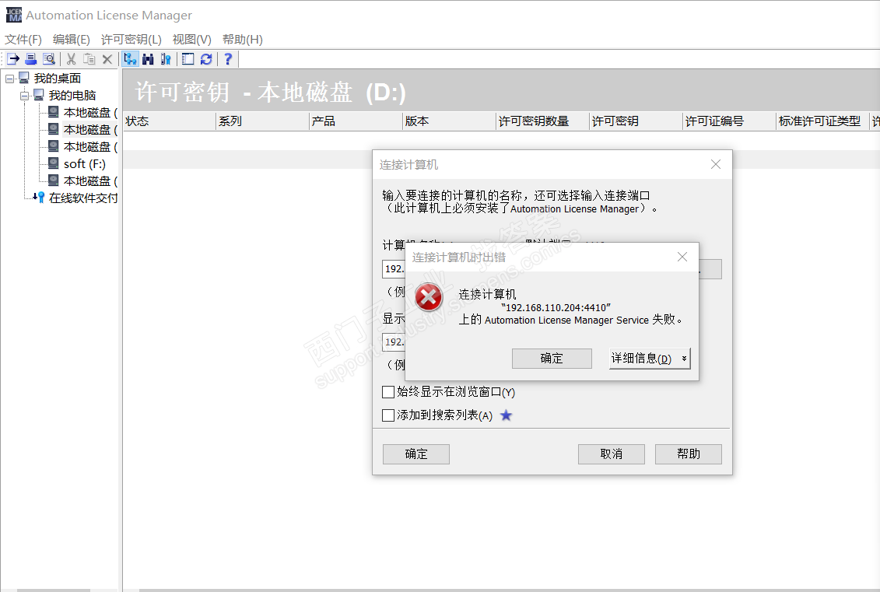
Task: Enable 添加到搜索列表 checkbox
Action: [387, 415]
